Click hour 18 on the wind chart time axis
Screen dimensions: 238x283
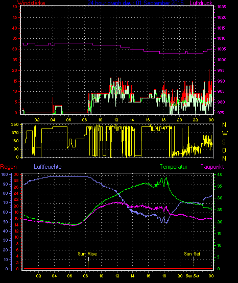click(x=163, y=120)
